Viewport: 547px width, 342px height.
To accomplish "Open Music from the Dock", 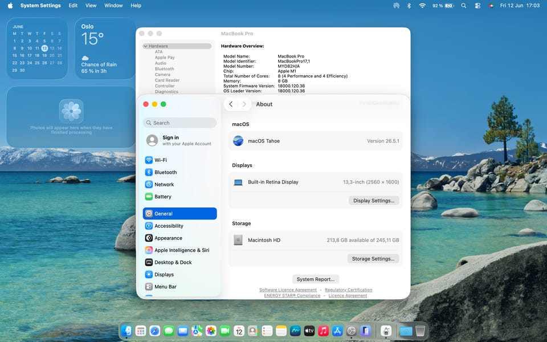I will pos(324,331).
